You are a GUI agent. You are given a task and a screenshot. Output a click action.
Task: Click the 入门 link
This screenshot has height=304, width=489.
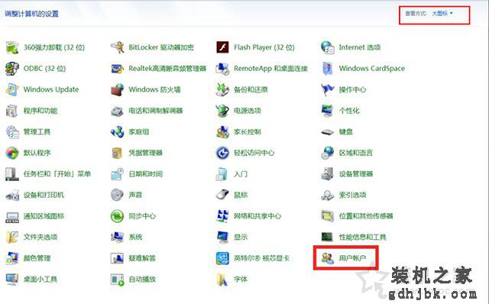pyautogui.click(x=241, y=174)
